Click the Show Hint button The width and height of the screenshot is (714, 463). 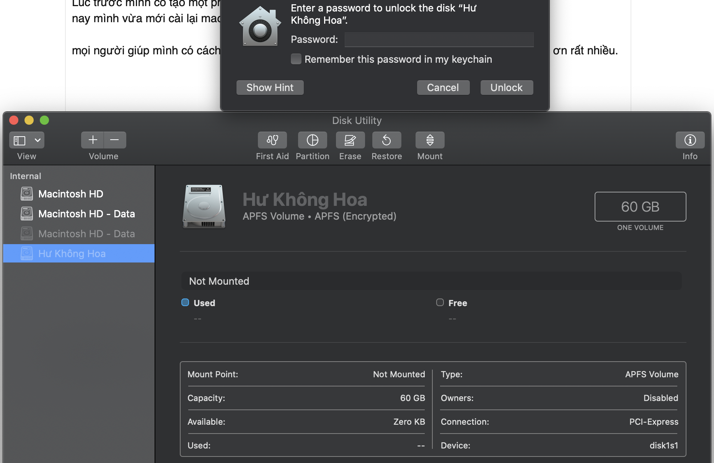tap(270, 88)
